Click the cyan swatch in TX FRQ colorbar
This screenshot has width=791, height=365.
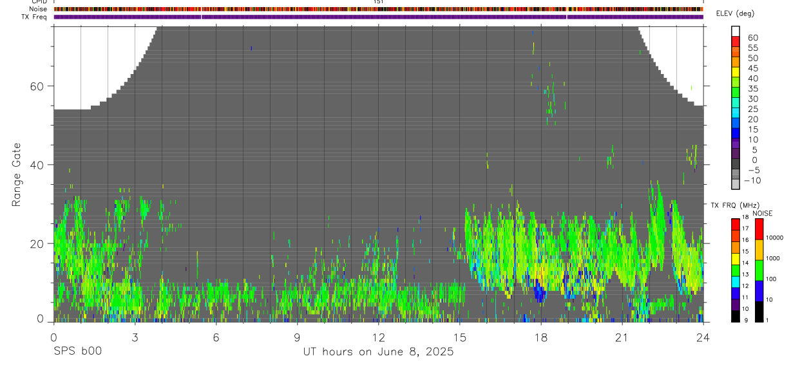coord(735,281)
